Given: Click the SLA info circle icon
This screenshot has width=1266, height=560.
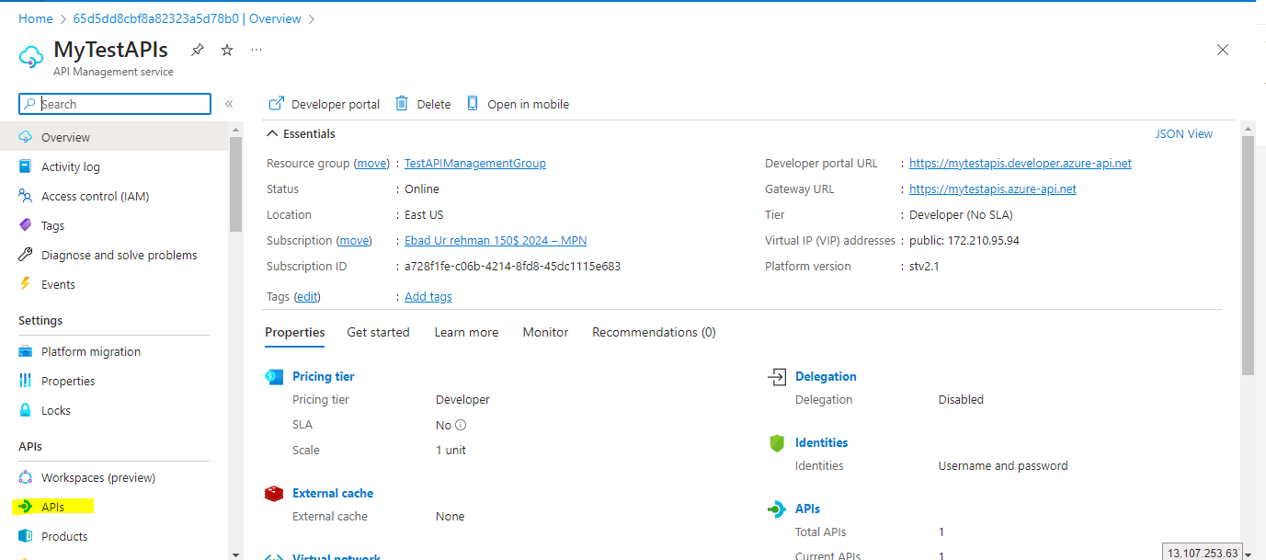Looking at the screenshot, I should (x=461, y=425).
